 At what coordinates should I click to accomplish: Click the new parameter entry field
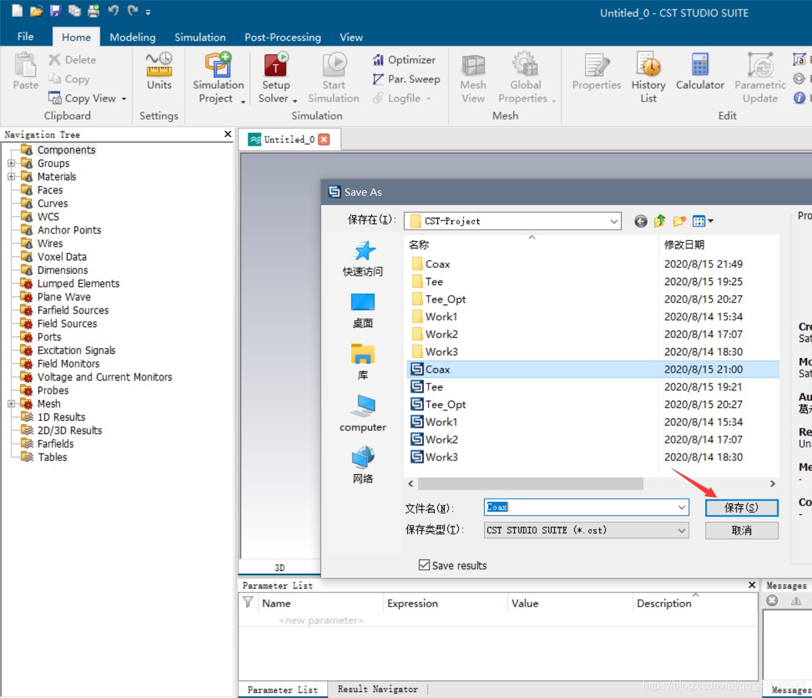coord(321,621)
